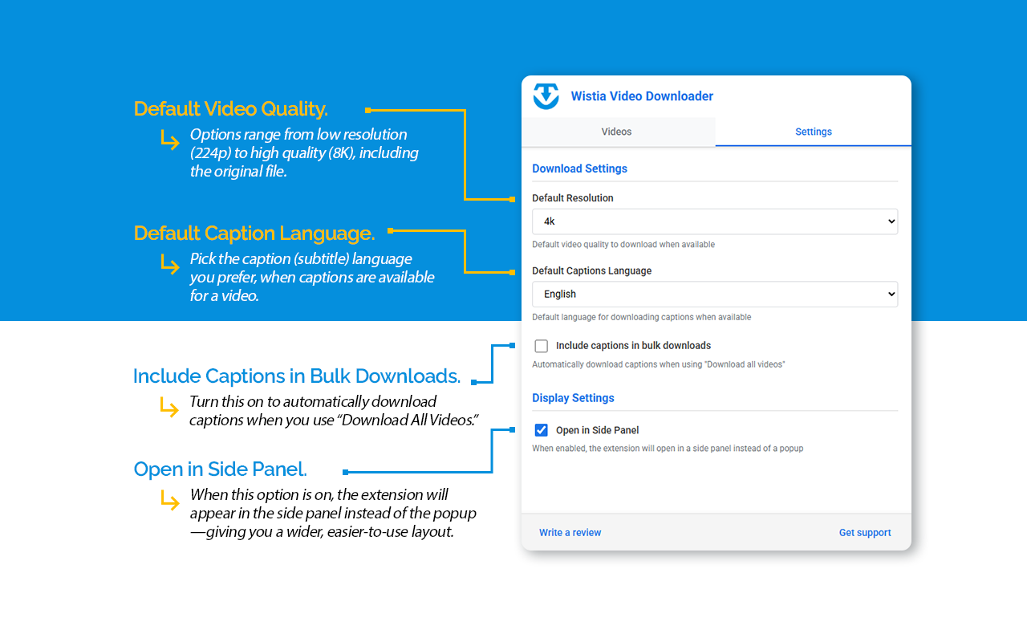1027x642 pixels.
Task: Click the Open in Side Panel label
Action: click(598, 430)
